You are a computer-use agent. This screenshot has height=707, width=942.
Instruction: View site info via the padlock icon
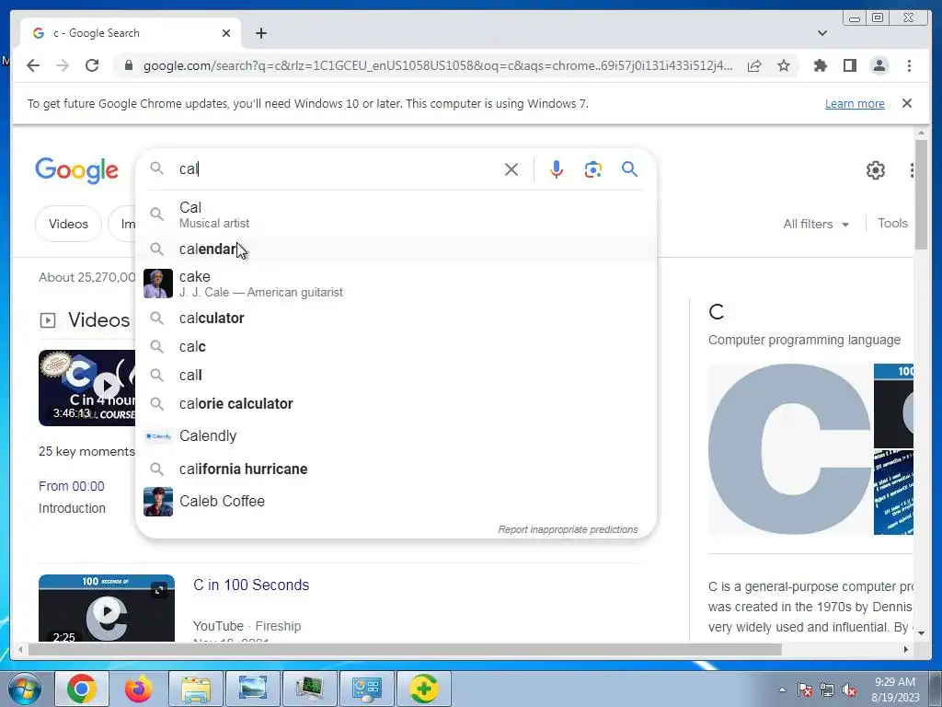pos(128,65)
